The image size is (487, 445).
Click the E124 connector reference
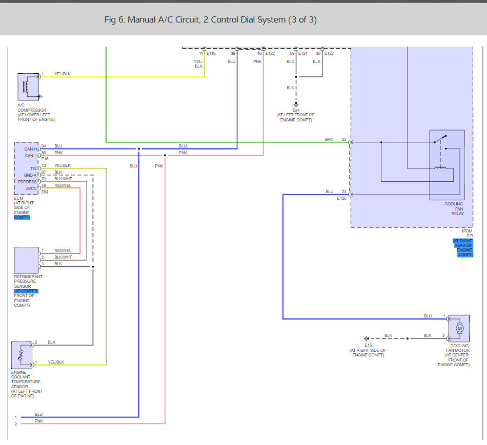303,53
